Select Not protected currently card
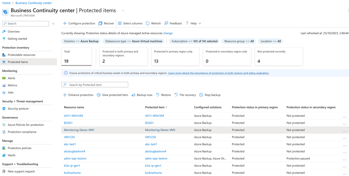The height and width of the screenshot is (176, 349). pyautogui.click(x=279, y=57)
